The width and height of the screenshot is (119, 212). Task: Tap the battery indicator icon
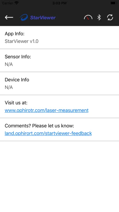tap(113, 3)
